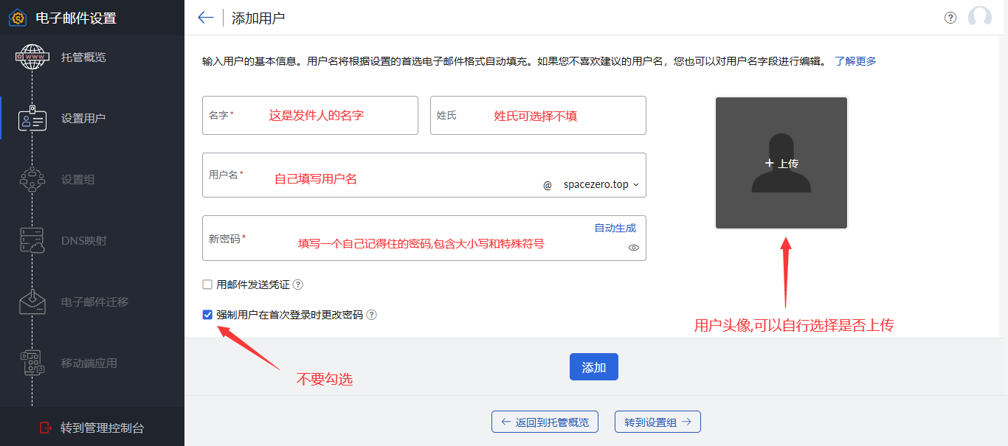
Task: Click the 自动生成 password link
Action: [x=615, y=228]
